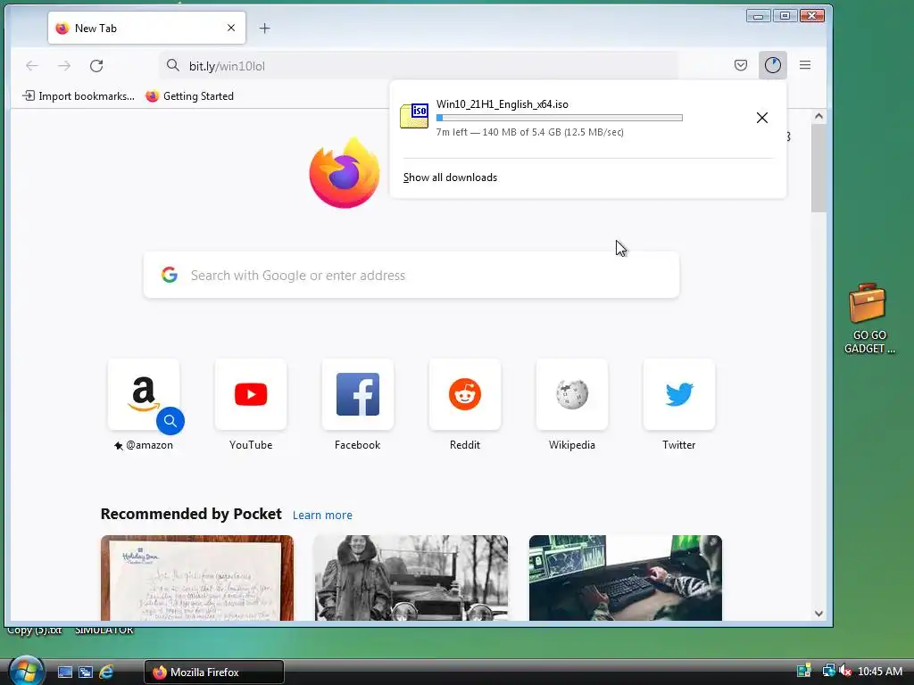Click the Back navigation arrow
The image size is (914, 685).
tap(32, 66)
